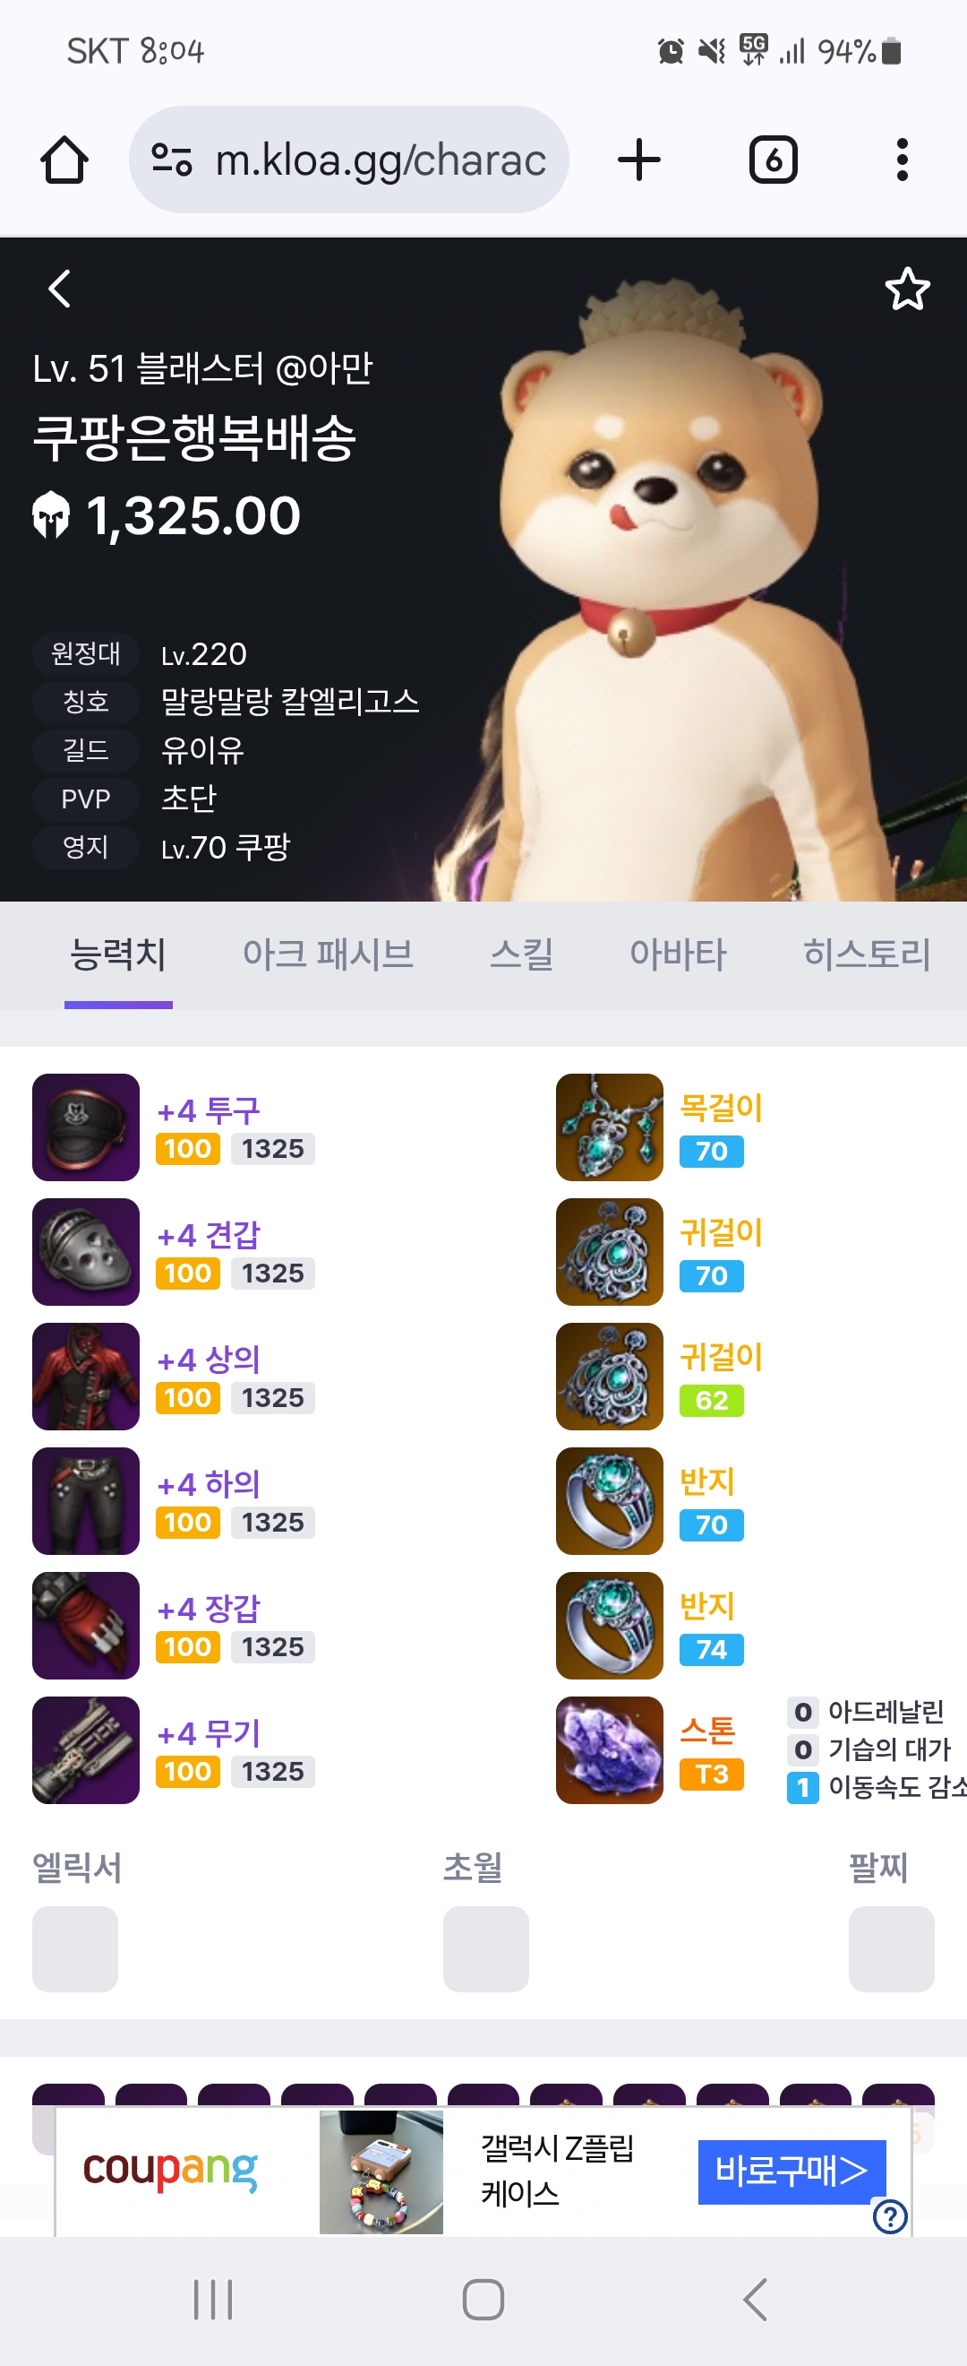Tap the 목걸이 necklace icon
Viewport: 967px width, 2366px height.
click(x=609, y=1127)
